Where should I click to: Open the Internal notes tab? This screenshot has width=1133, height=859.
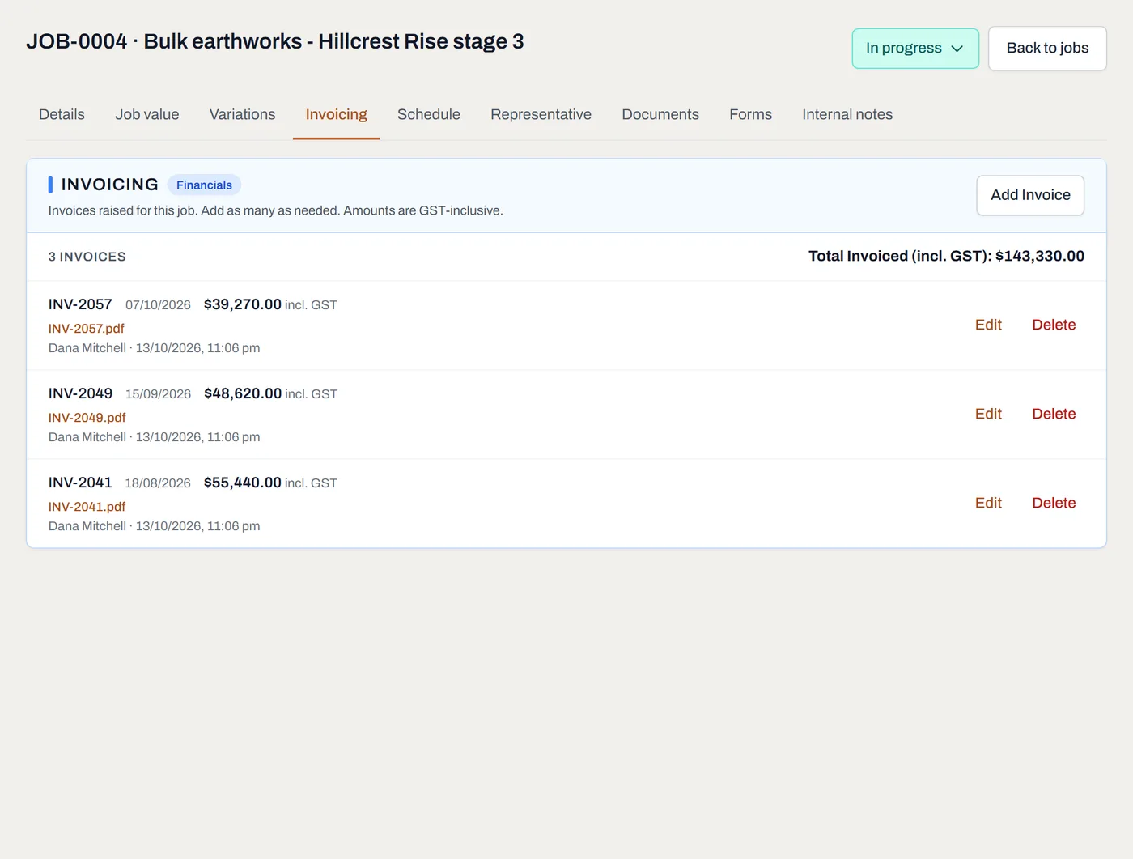coord(847,115)
